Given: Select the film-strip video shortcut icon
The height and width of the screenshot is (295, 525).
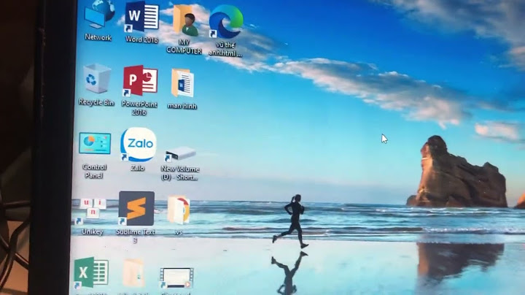Looking at the screenshot, I should [176, 278].
